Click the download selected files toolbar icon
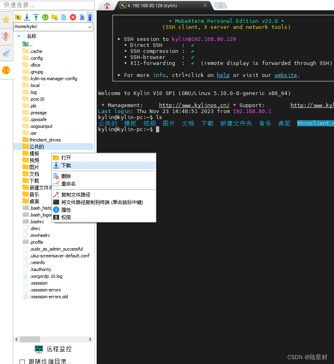Viewport: 334px width, 364px height. click(27, 17)
